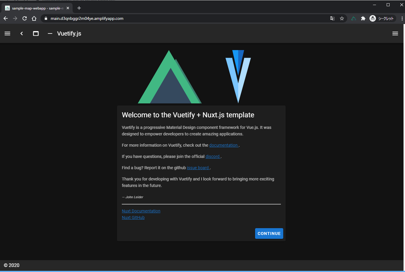Click the blue Vuetify logo image

pyautogui.click(x=238, y=77)
